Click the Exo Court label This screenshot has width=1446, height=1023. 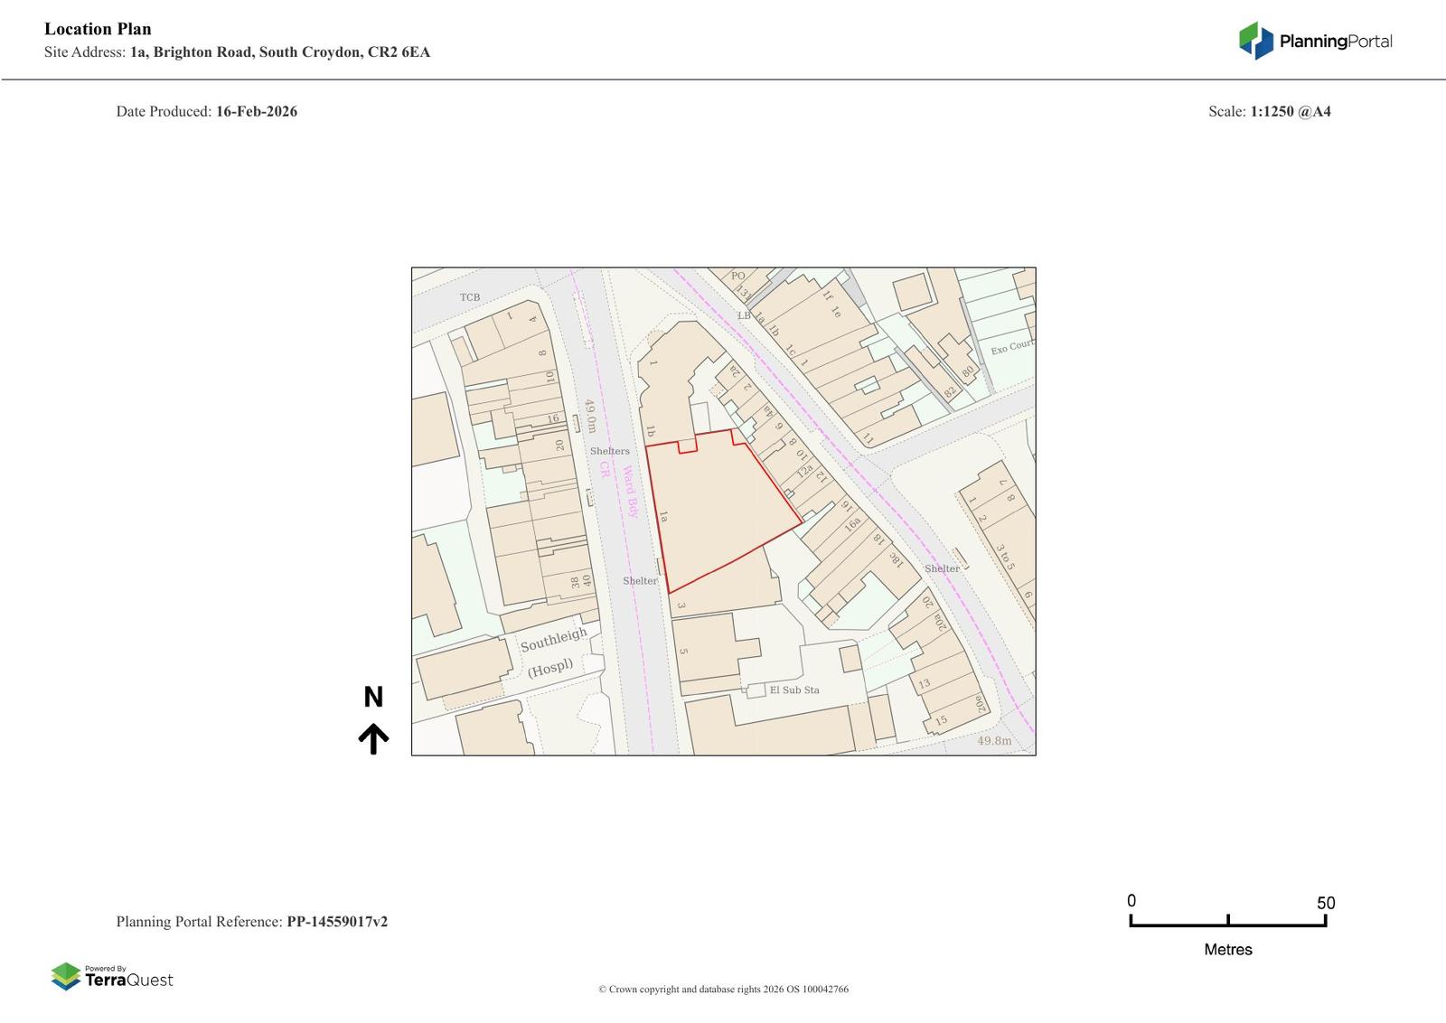coord(1011,347)
